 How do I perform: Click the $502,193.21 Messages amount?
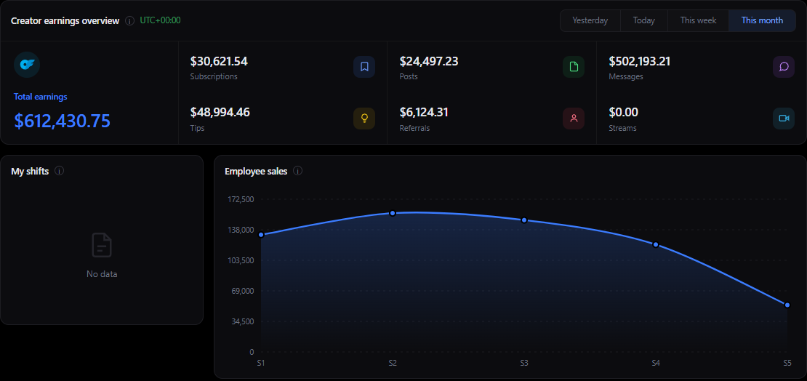639,61
